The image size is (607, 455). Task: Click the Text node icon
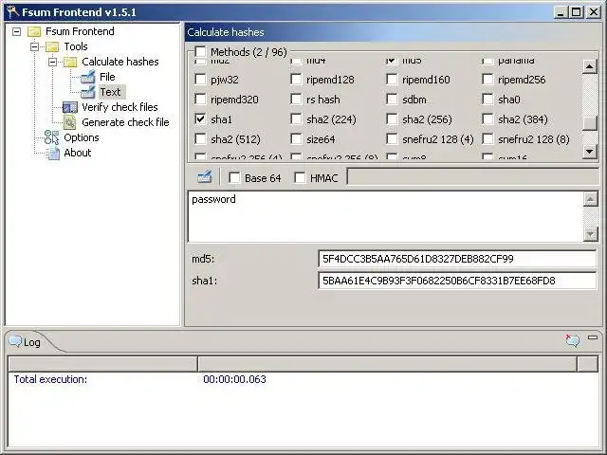click(x=88, y=92)
